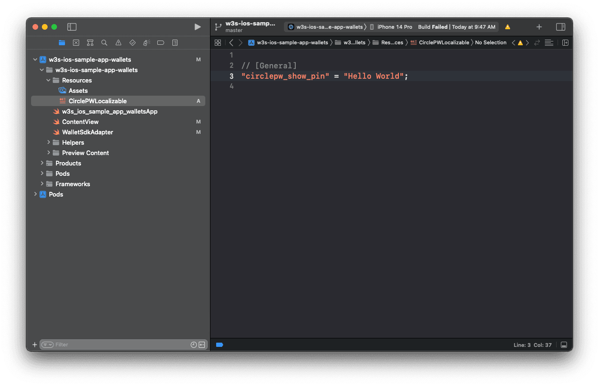This screenshot has width=599, height=386.
Task: Open the Breakpoint navigator tab
Action: [161, 42]
